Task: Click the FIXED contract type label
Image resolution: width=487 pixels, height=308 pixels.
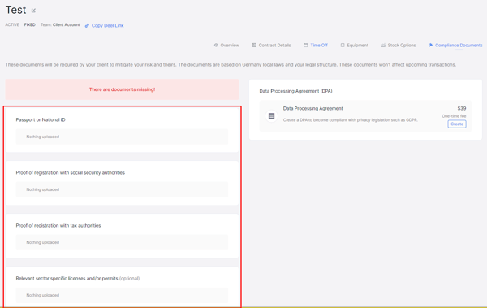Action: coord(30,24)
